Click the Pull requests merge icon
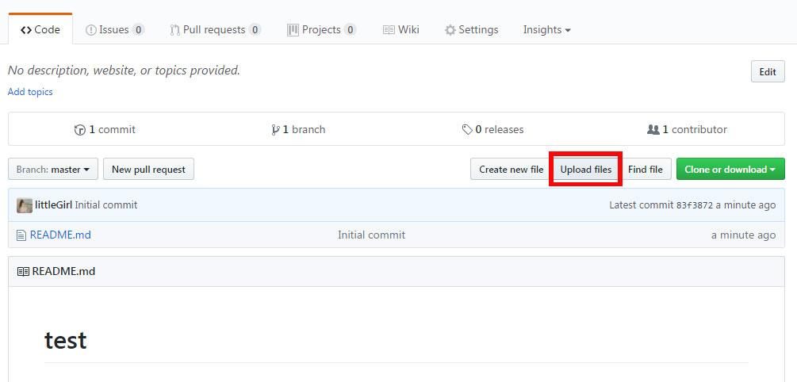Image resolution: width=797 pixels, height=382 pixels. (174, 30)
